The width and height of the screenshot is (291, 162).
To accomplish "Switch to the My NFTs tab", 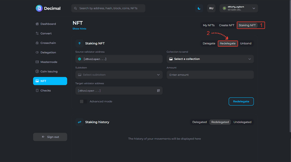I will (209, 25).
